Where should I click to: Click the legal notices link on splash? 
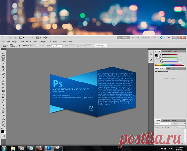coord(62,95)
